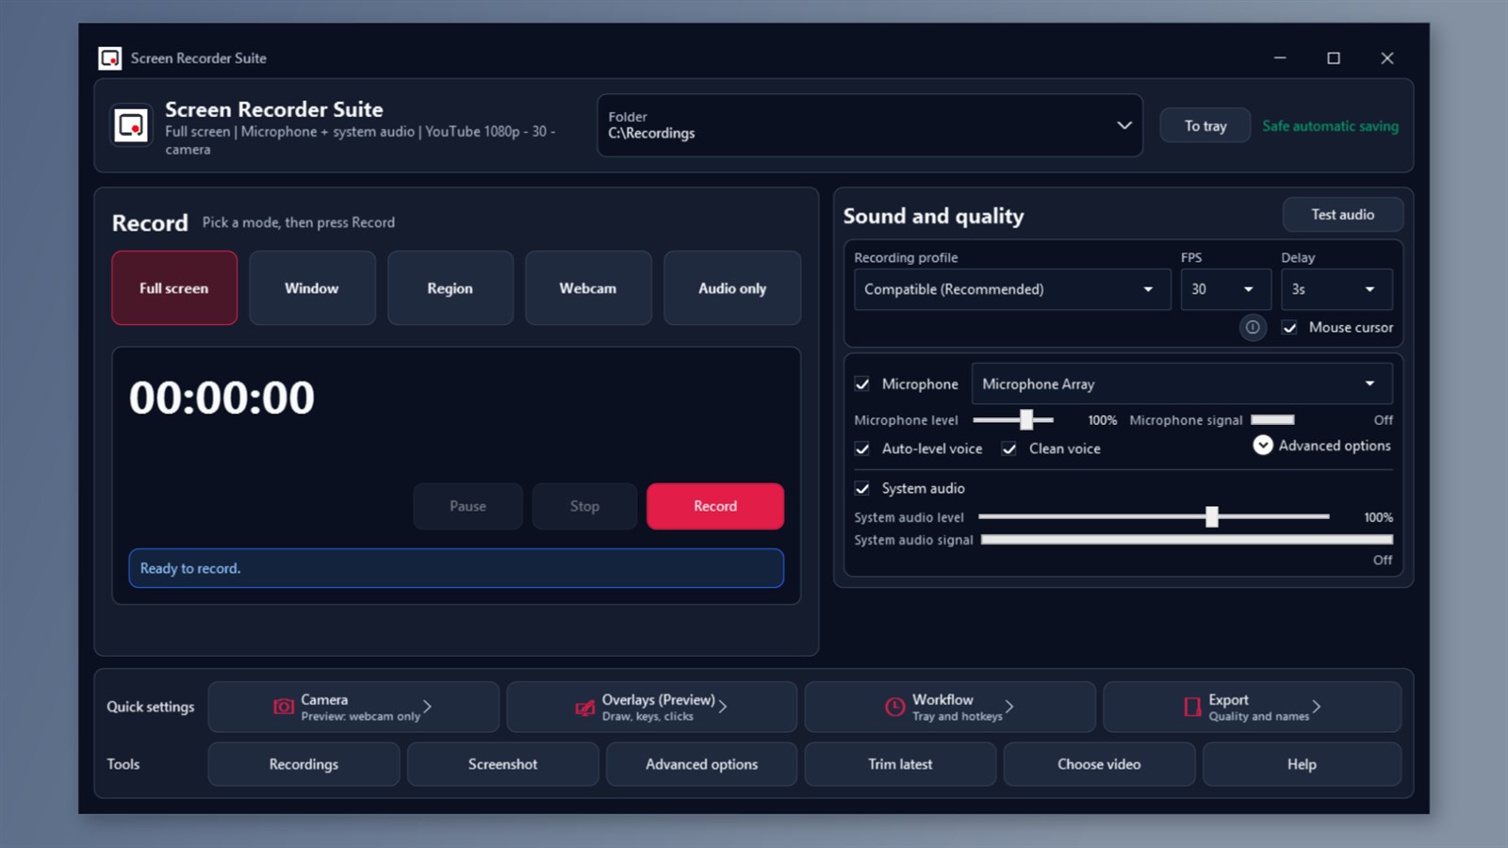The width and height of the screenshot is (1508, 848).
Task: Take a Screenshot from the Tools row
Action: point(502,764)
